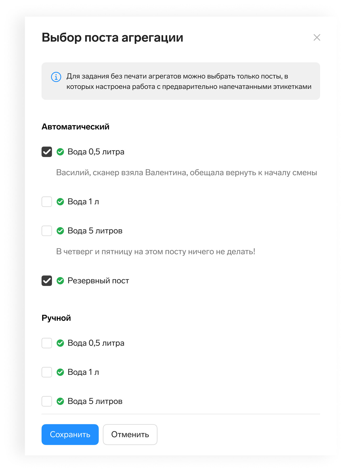Click the Отменить button
This screenshot has height=472, width=345.
tap(130, 435)
